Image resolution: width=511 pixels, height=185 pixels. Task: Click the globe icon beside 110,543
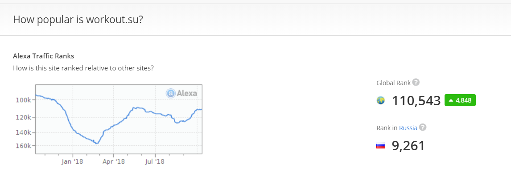click(381, 101)
